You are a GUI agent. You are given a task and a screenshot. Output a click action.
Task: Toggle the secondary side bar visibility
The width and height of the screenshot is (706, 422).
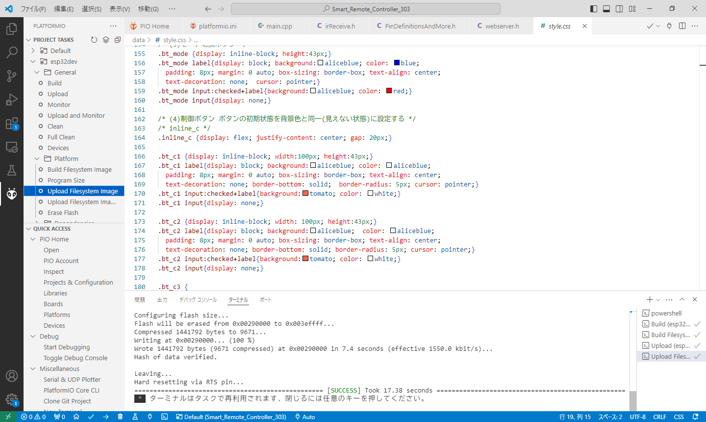pos(619,9)
